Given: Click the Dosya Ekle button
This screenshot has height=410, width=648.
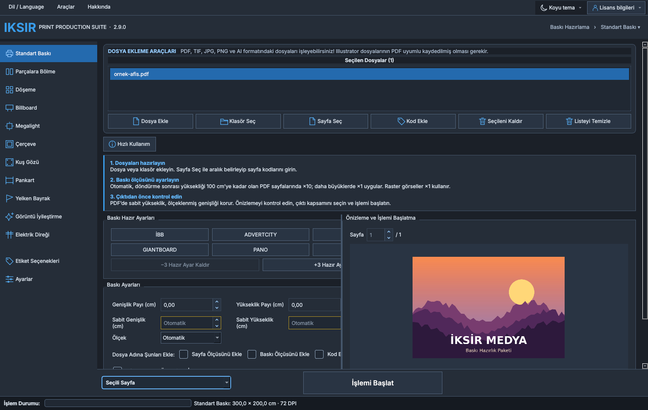Looking at the screenshot, I should point(150,121).
